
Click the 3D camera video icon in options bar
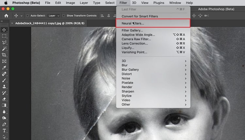point(206,16)
